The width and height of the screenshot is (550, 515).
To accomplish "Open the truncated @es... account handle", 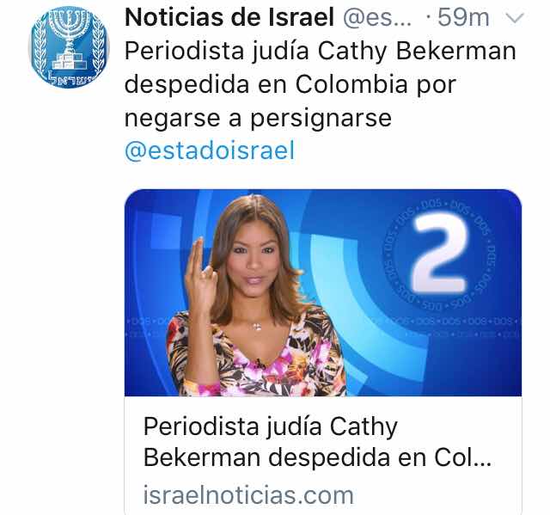I will tap(377, 18).
